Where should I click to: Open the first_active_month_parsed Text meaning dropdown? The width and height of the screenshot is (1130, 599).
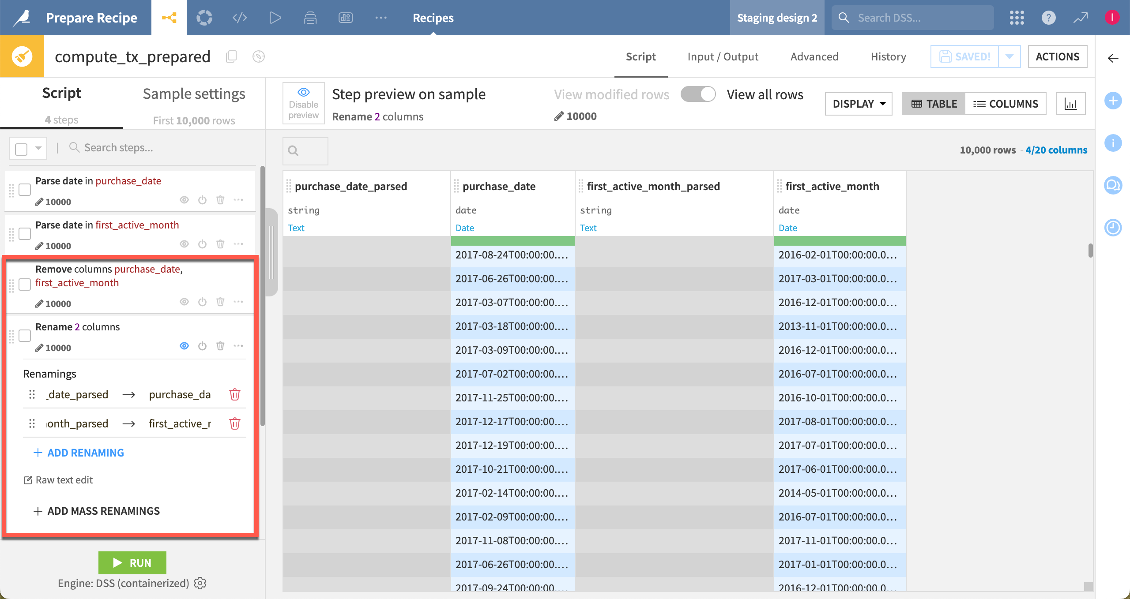[588, 228]
